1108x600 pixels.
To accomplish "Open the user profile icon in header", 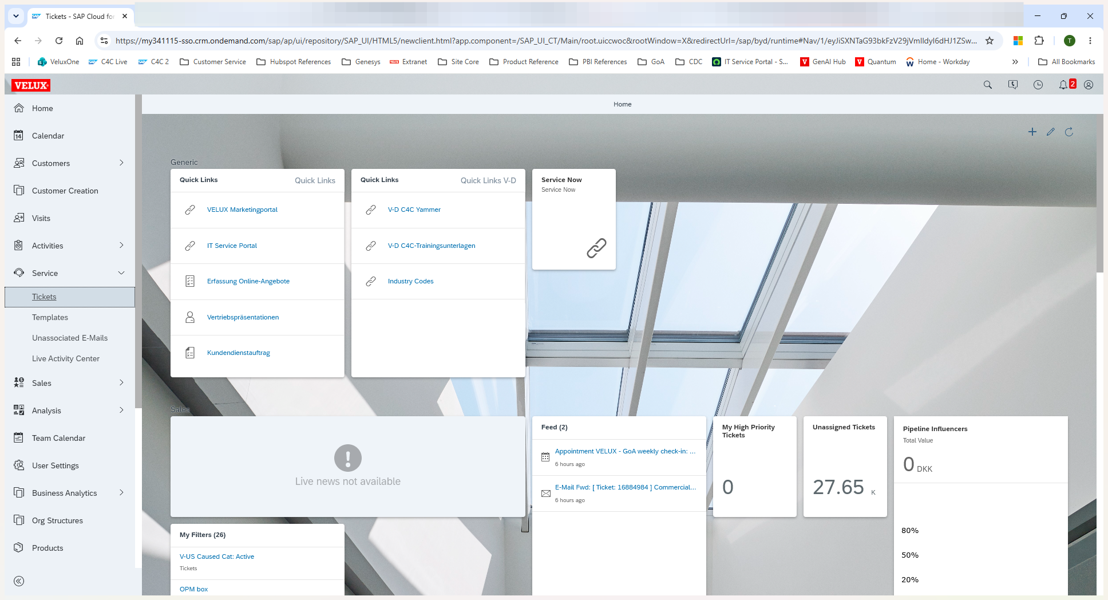I will [x=1089, y=85].
